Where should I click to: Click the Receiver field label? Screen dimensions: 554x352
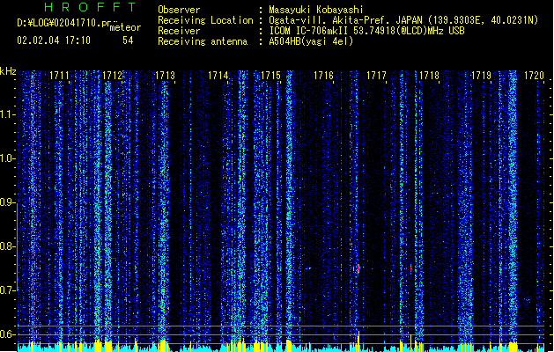tap(179, 31)
